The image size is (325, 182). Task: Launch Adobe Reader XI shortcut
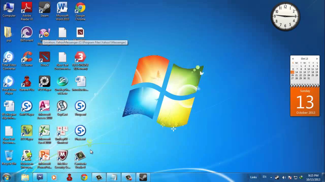tap(27, 11)
